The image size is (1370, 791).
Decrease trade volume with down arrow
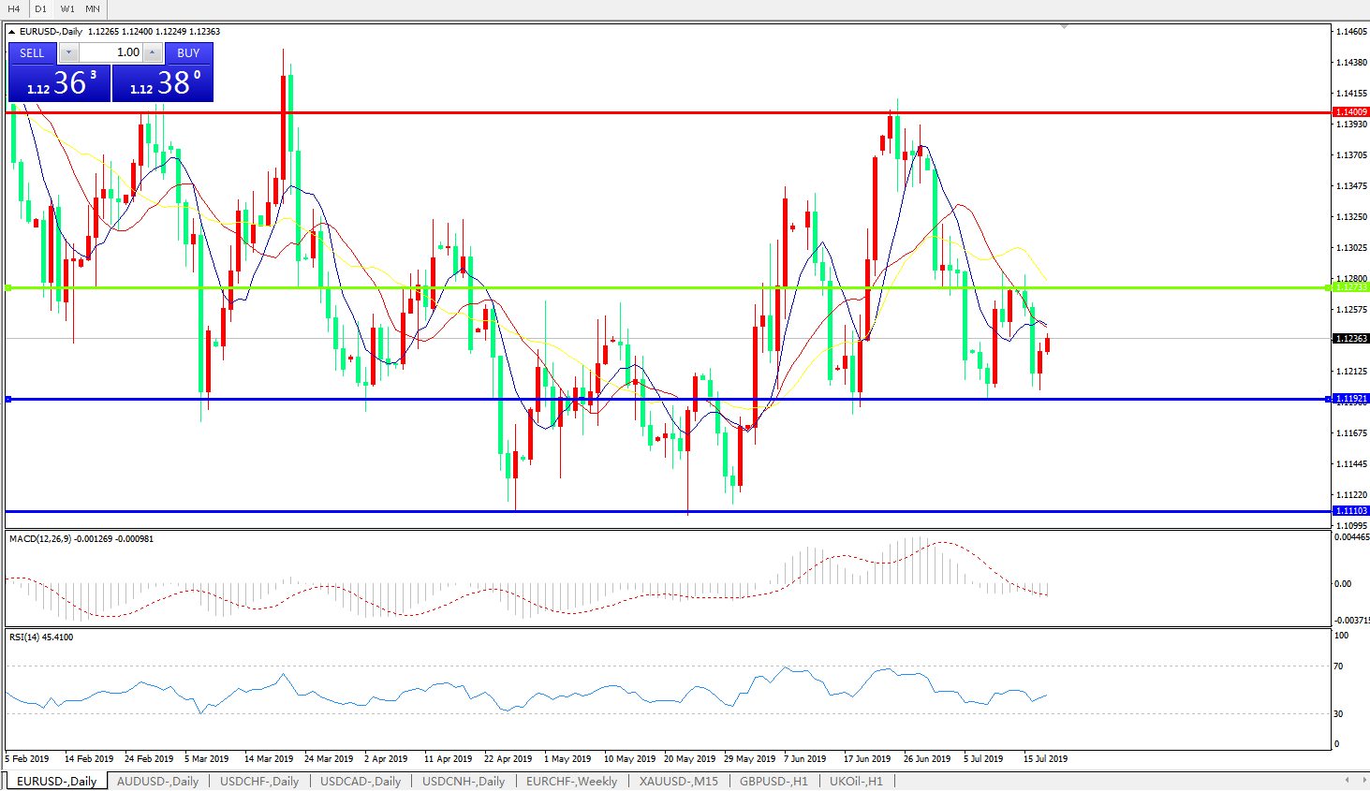pos(68,53)
